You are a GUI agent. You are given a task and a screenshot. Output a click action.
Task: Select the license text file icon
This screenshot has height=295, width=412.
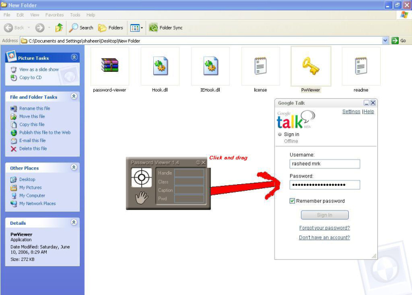coord(260,66)
